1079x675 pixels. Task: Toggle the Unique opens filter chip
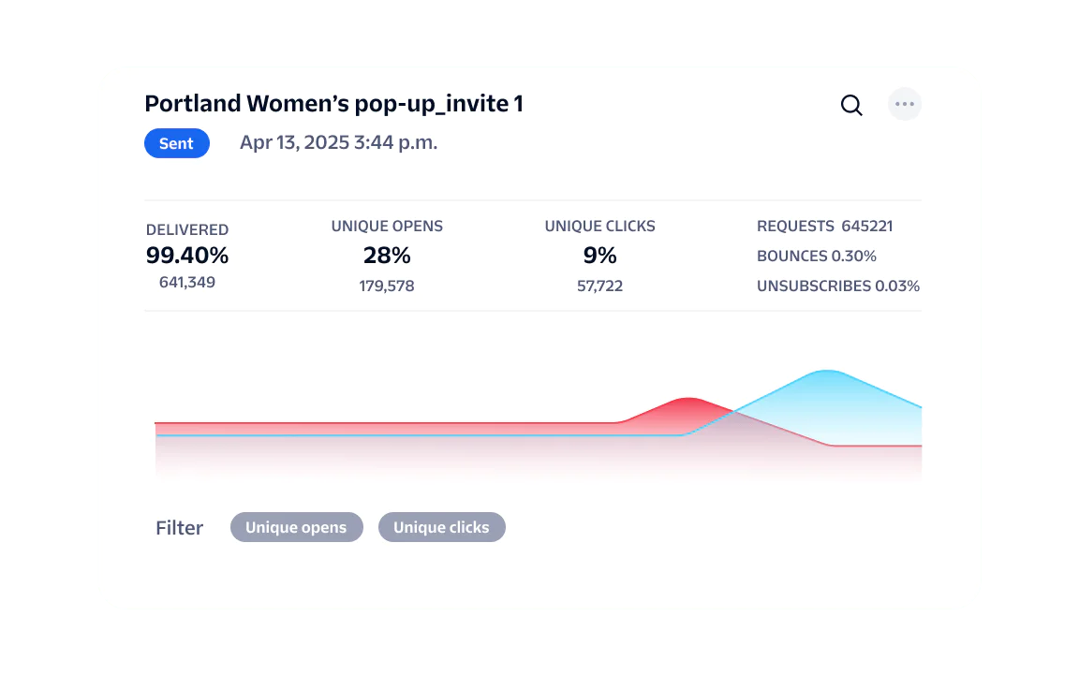[296, 527]
